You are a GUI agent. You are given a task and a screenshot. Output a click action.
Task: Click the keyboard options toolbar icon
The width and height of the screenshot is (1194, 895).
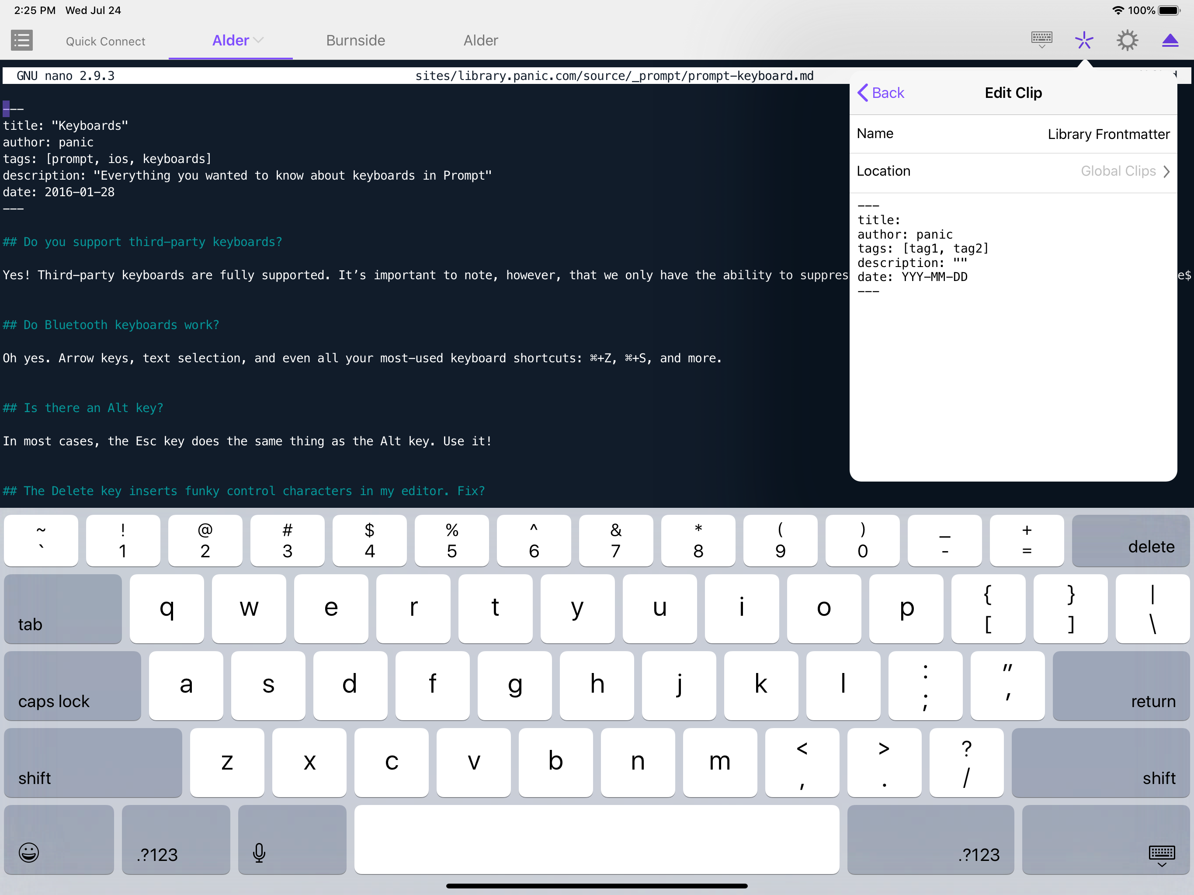(1041, 39)
